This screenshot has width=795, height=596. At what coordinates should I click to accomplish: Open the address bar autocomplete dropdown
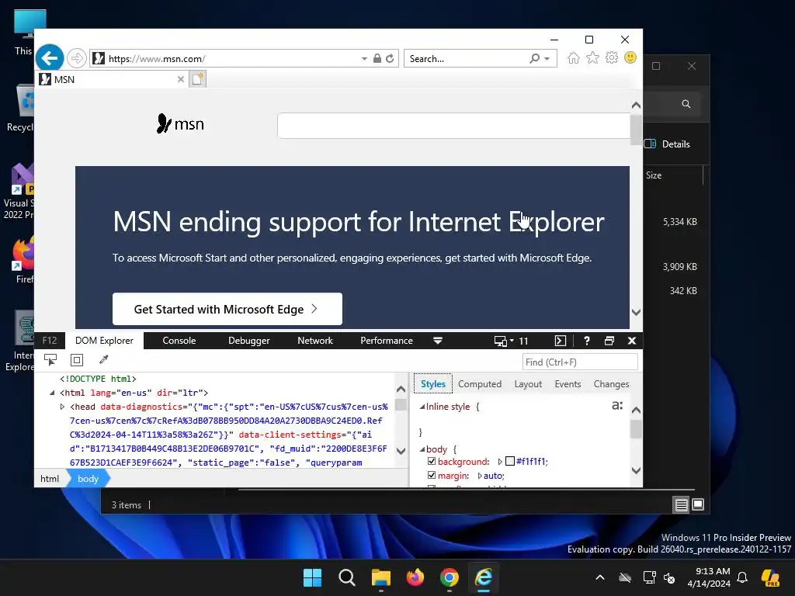tap(364, 59)
